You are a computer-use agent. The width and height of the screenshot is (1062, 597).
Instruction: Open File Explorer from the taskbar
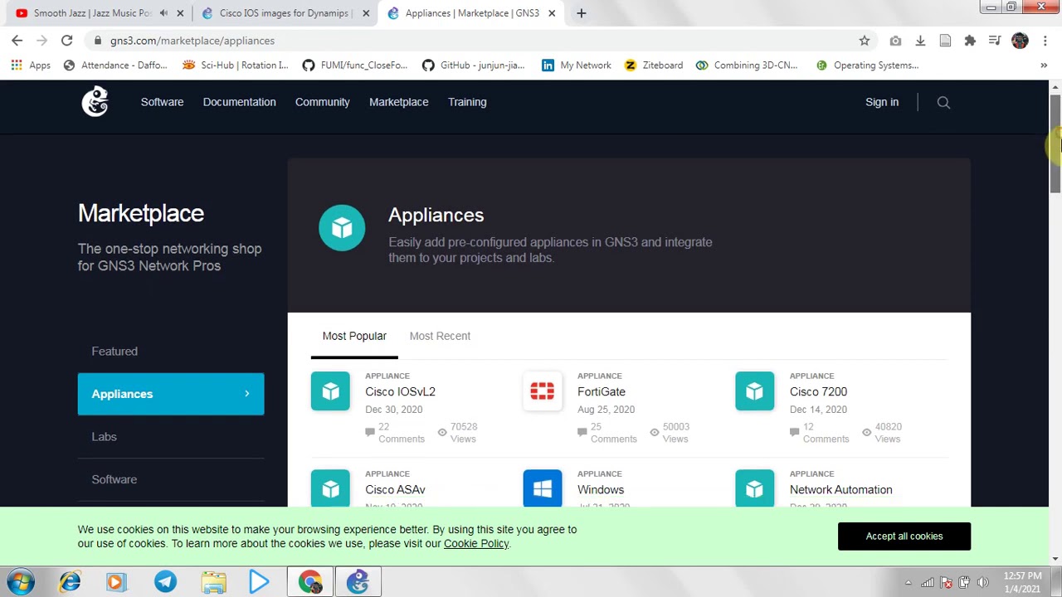point(213,582)
